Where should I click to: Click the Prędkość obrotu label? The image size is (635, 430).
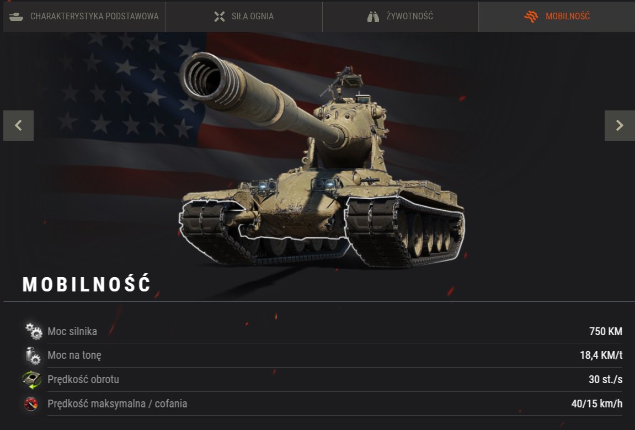pos(83,379)
